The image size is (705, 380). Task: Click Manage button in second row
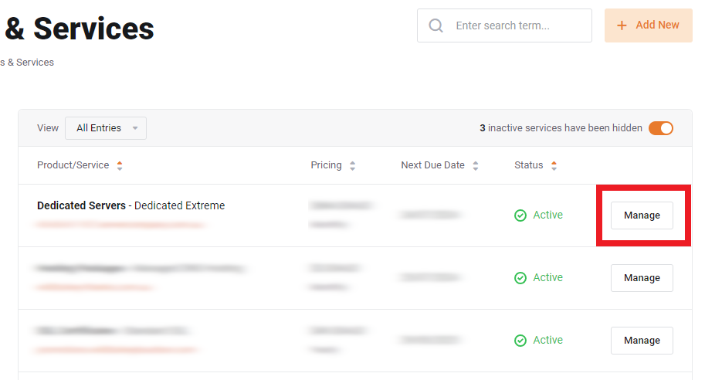[x=642, y=278]
